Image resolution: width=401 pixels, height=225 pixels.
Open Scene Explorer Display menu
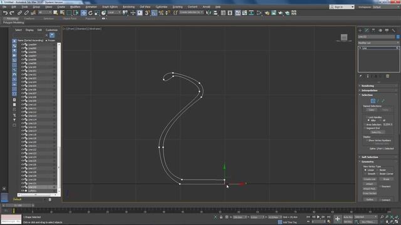click(29, 30)
